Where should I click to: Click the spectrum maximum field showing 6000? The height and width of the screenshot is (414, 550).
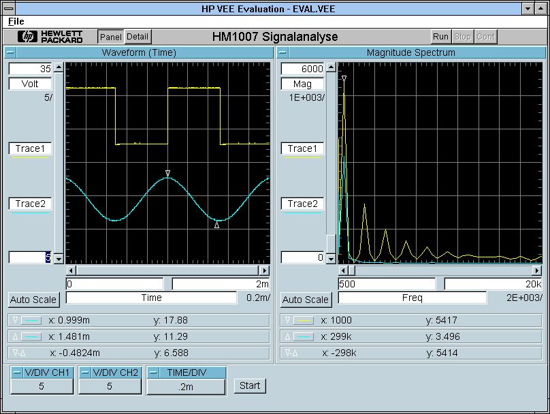pyautogui.click(x=302, y=69)
